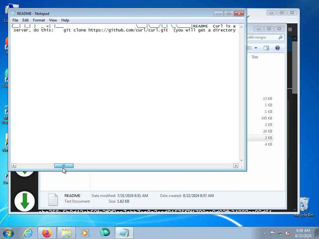
Task: Click the Explorer search magnifier icon
Action: click(x=281, y=37)
